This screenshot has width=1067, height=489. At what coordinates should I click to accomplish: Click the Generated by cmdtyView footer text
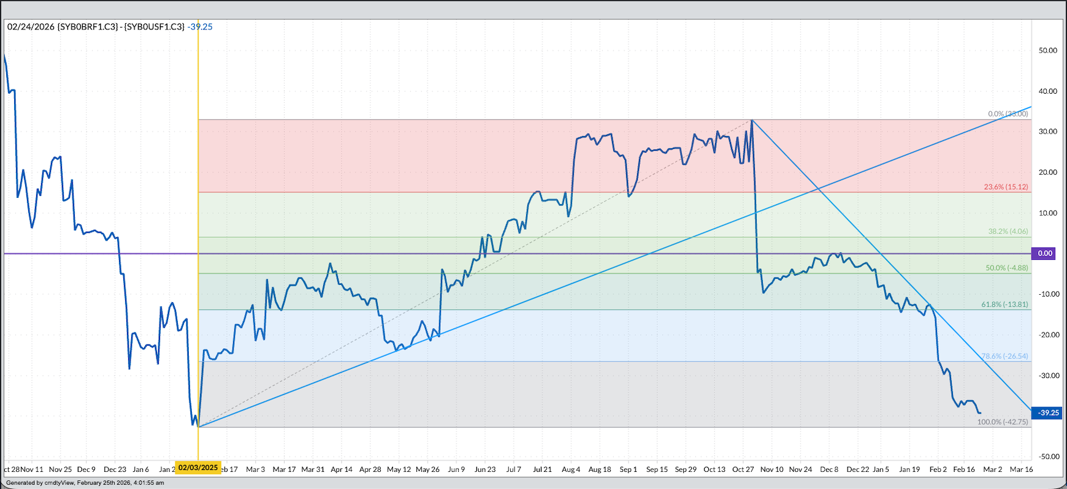pyautogui.click(x=85, y=483)
